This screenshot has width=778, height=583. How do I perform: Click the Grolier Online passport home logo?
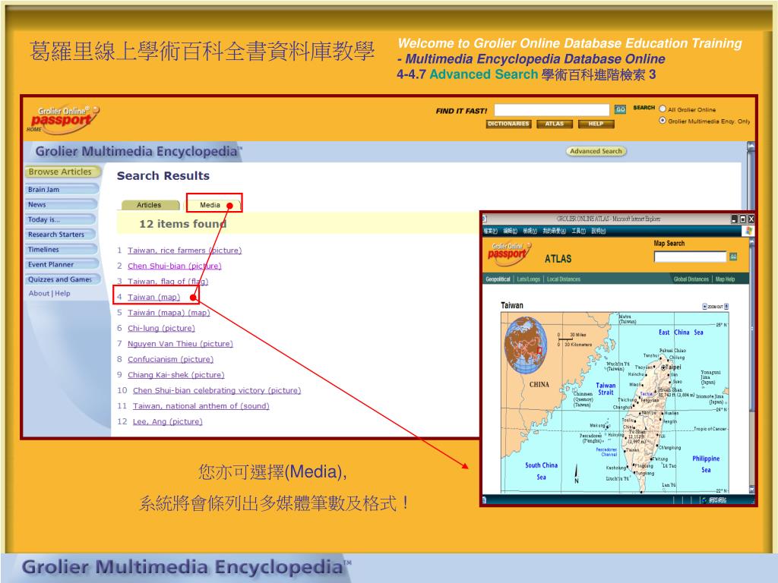coord(64,119)
